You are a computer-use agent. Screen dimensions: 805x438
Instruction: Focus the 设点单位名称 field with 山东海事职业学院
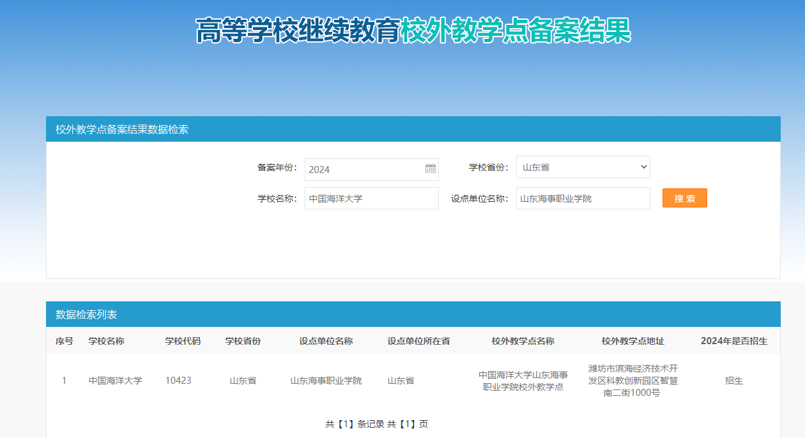click(583, 199)
